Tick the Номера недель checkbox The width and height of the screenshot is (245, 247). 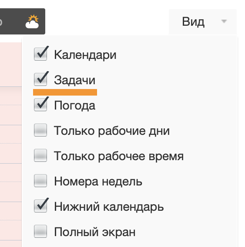[x=40, y=181]
